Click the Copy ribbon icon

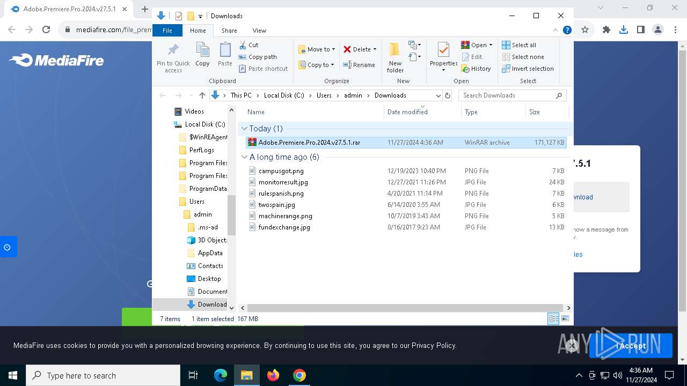(x=202, y=55)
